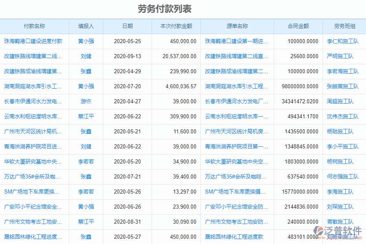This screenshot has width=366, height=244.
Task: Open the 万达广场35#会所及咖啡 source document
Action: (x=236, y=176)
